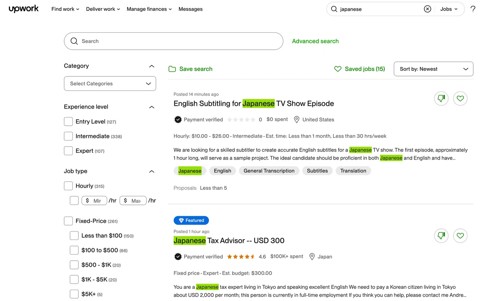Image resolution: width=485 pixels, height=301 pixels.
Task: Click empty star rating on English Subtitling job
Action: 241,120
